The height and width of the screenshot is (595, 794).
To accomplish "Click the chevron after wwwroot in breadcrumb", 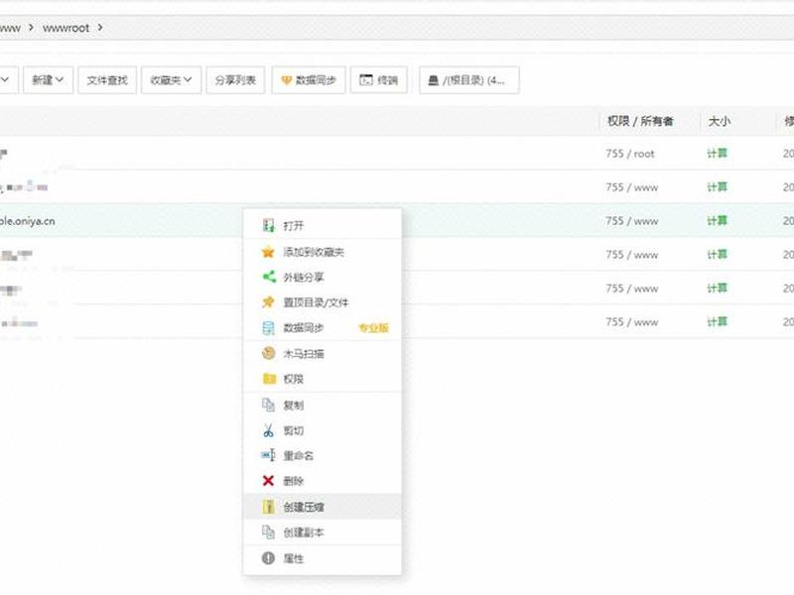I will point(100,28).
